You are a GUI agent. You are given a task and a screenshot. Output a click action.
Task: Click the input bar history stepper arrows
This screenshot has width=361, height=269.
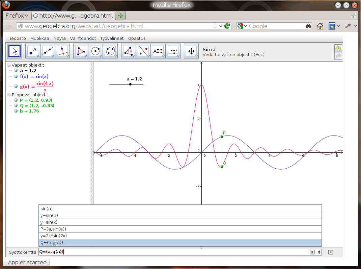coord(319,252)
